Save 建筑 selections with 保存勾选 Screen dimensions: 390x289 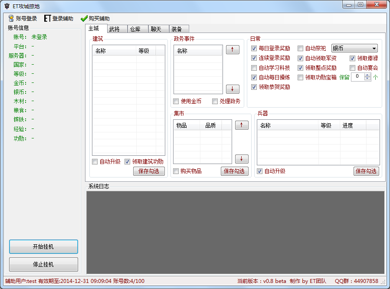pos(149,171)
